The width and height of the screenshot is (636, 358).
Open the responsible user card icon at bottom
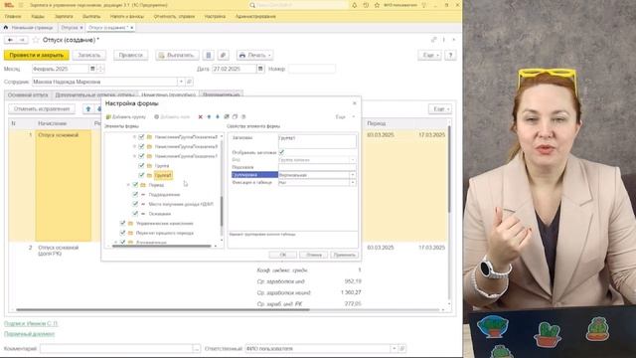point(401,349)
